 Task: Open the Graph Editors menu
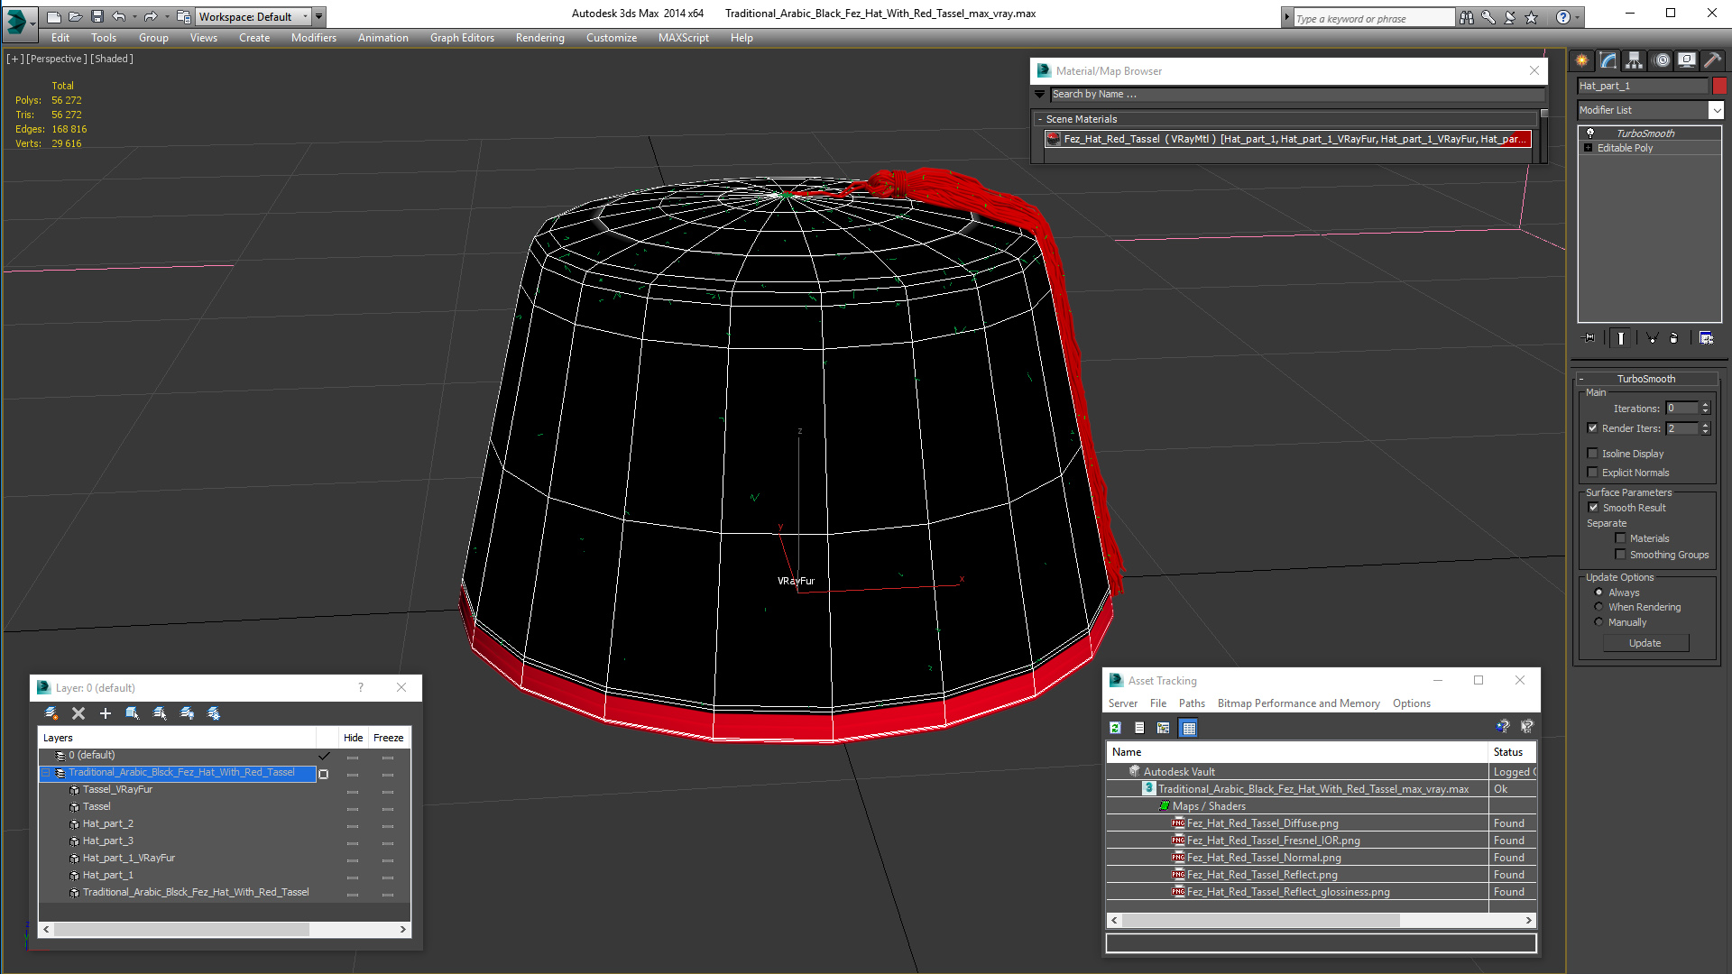click(x=462, y=38)
